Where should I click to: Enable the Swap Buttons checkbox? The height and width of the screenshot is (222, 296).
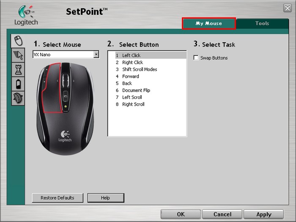click(196, 58)
